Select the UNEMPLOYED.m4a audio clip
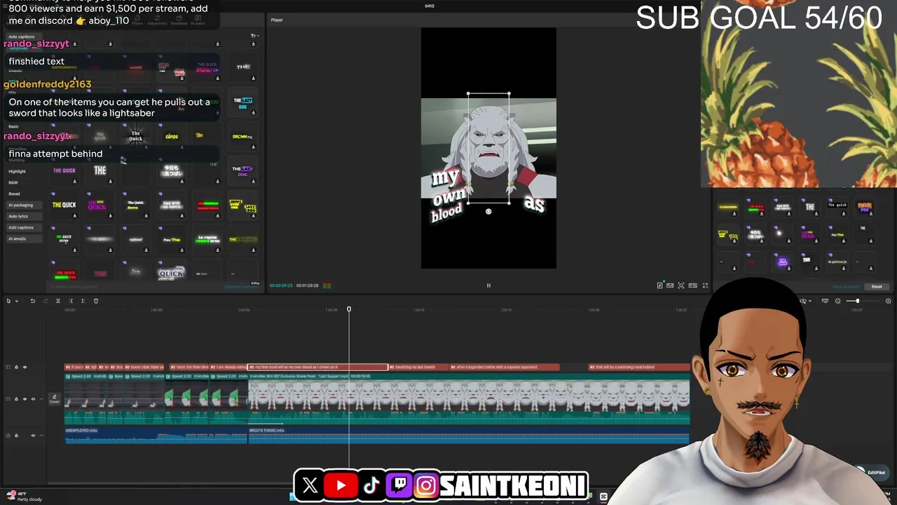Screen dimensions: 897x505 click(156, 436)
